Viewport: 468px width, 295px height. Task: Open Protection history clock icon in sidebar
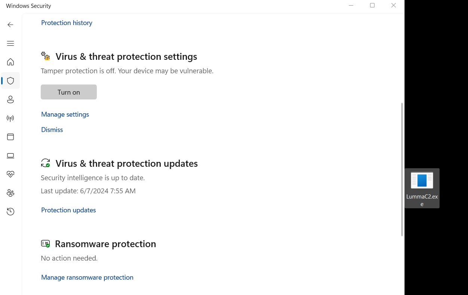[x=10, y=212]
